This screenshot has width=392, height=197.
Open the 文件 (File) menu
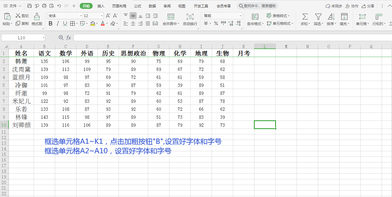[x=13, y=6]
